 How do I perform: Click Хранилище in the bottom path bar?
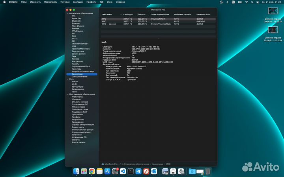click(157, 164)
